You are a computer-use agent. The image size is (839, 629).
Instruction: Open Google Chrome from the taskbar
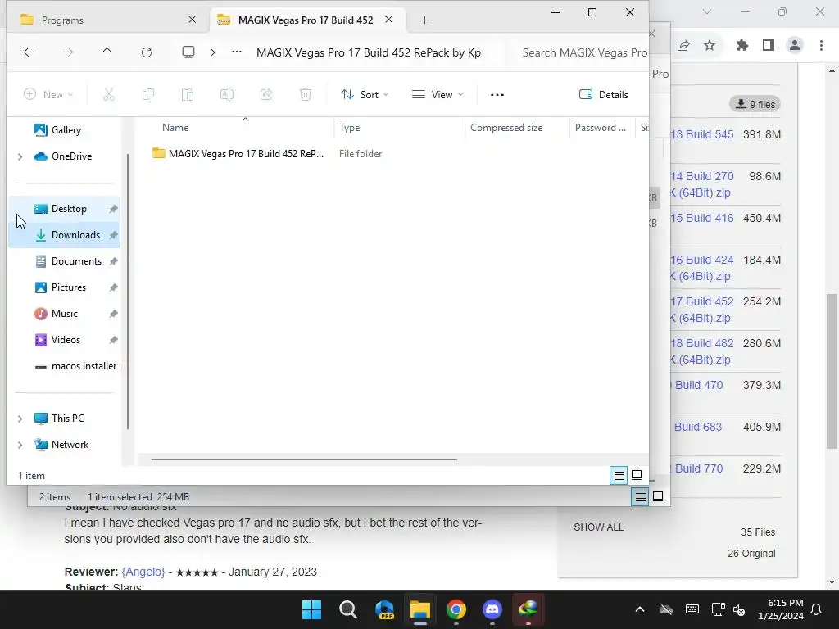[x=456, y=609]
